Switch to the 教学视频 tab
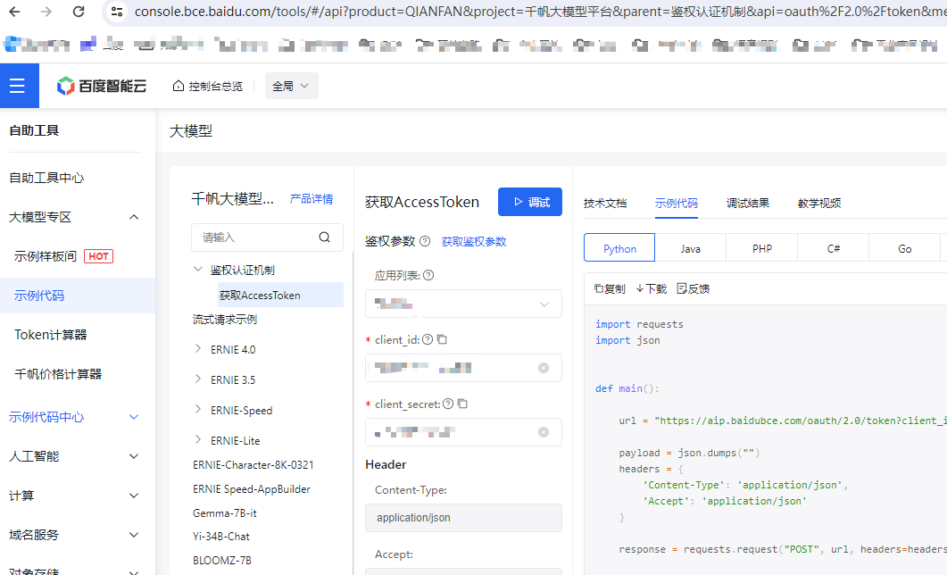This screenshot has height=575, width=947. [x=819, y=203]
